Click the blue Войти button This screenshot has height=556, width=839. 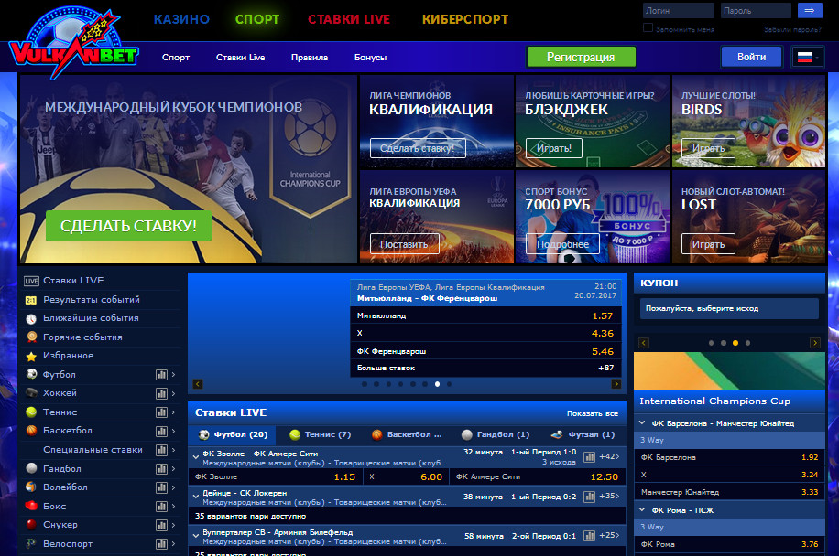tap(751, 57)
